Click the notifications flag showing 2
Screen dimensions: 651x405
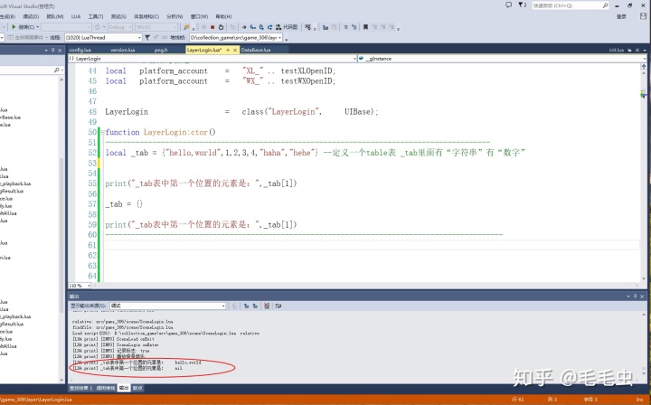point(523,5)
